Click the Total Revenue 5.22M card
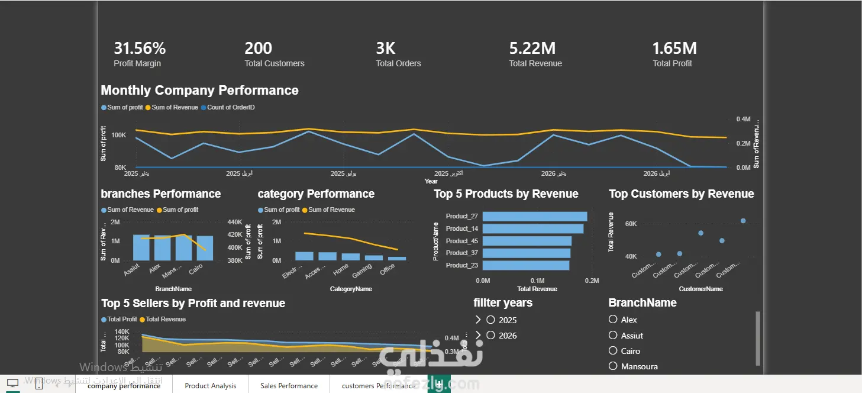The height and width of the screenshot is (393, 862). (x=535, y=54)
